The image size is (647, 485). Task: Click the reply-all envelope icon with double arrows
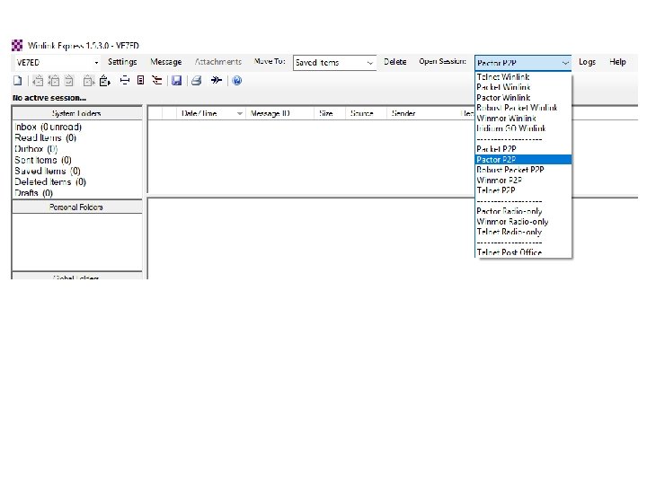[54, 81]
